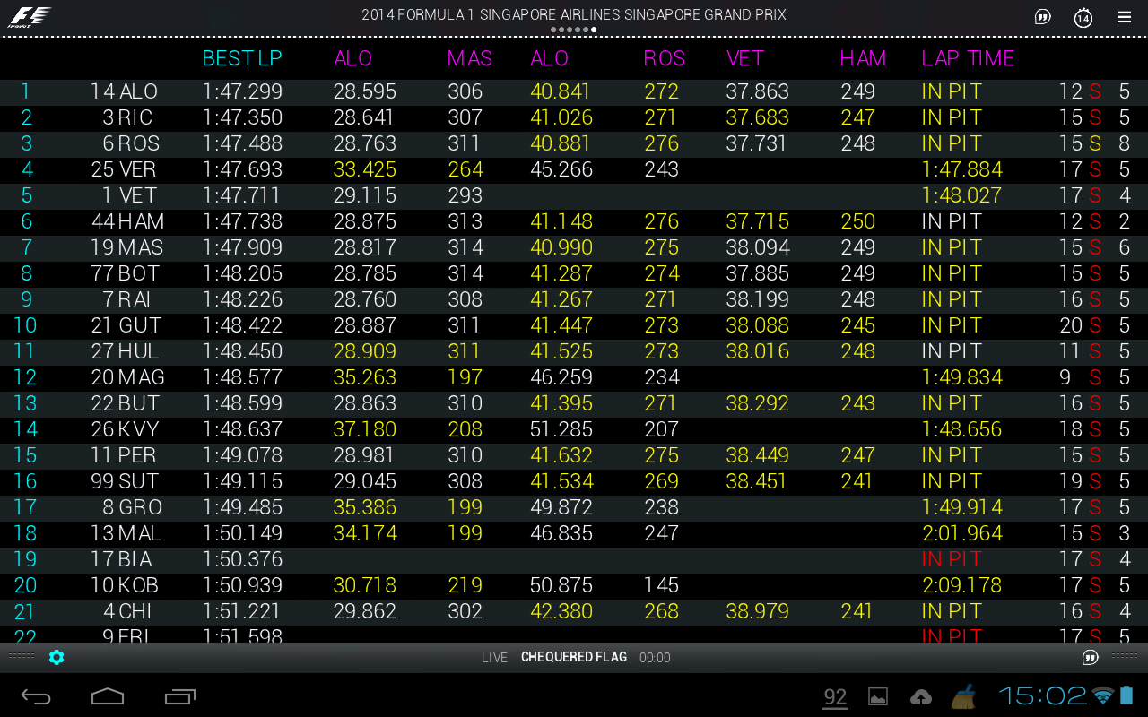Tap the LIVE label in bottom bar
The width and height of the screenshot is (1148, 717).
click(x=494, y=658)
